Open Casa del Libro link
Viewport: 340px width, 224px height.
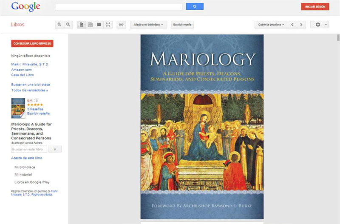23,75
